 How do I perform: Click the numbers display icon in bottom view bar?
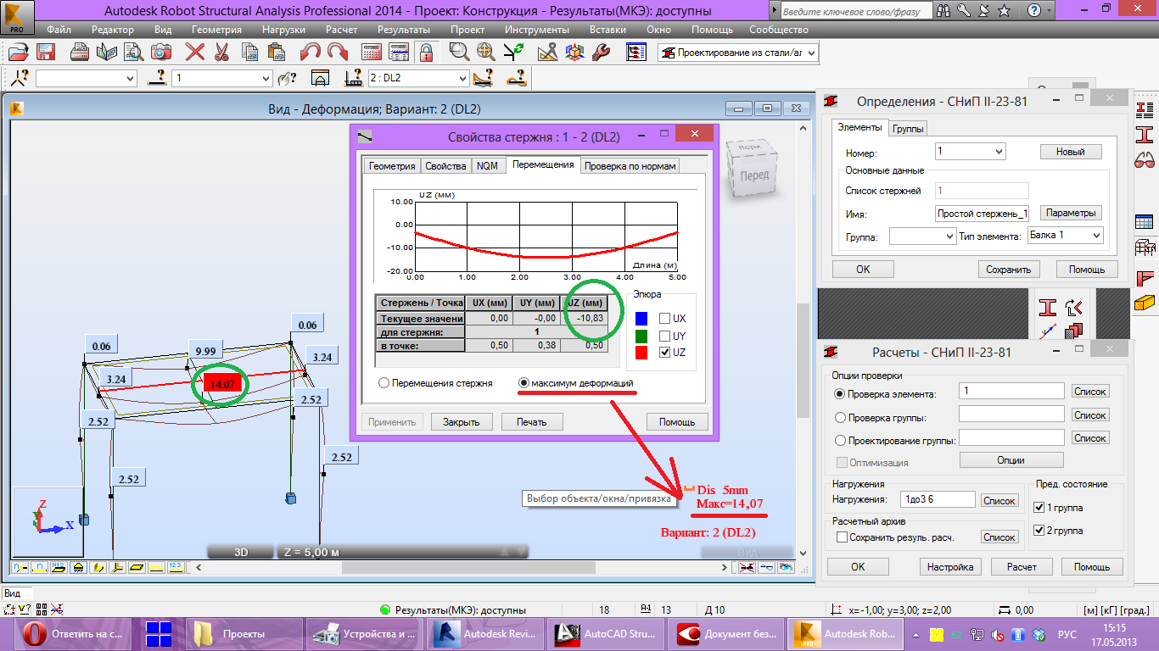[x=176, y=566]
